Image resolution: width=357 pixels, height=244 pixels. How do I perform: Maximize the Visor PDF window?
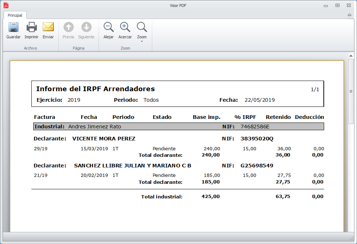point(337,5)
